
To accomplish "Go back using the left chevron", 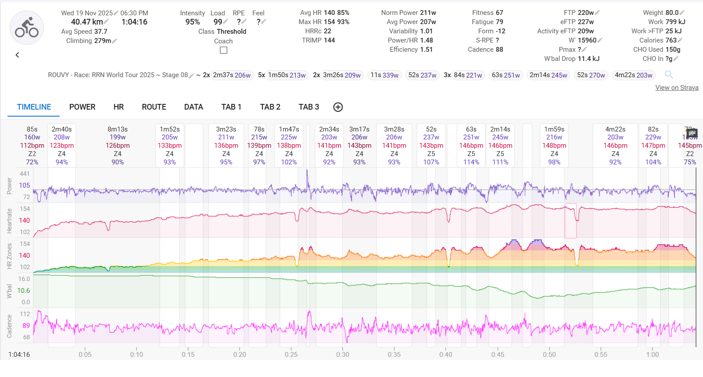I will [18, 55].
